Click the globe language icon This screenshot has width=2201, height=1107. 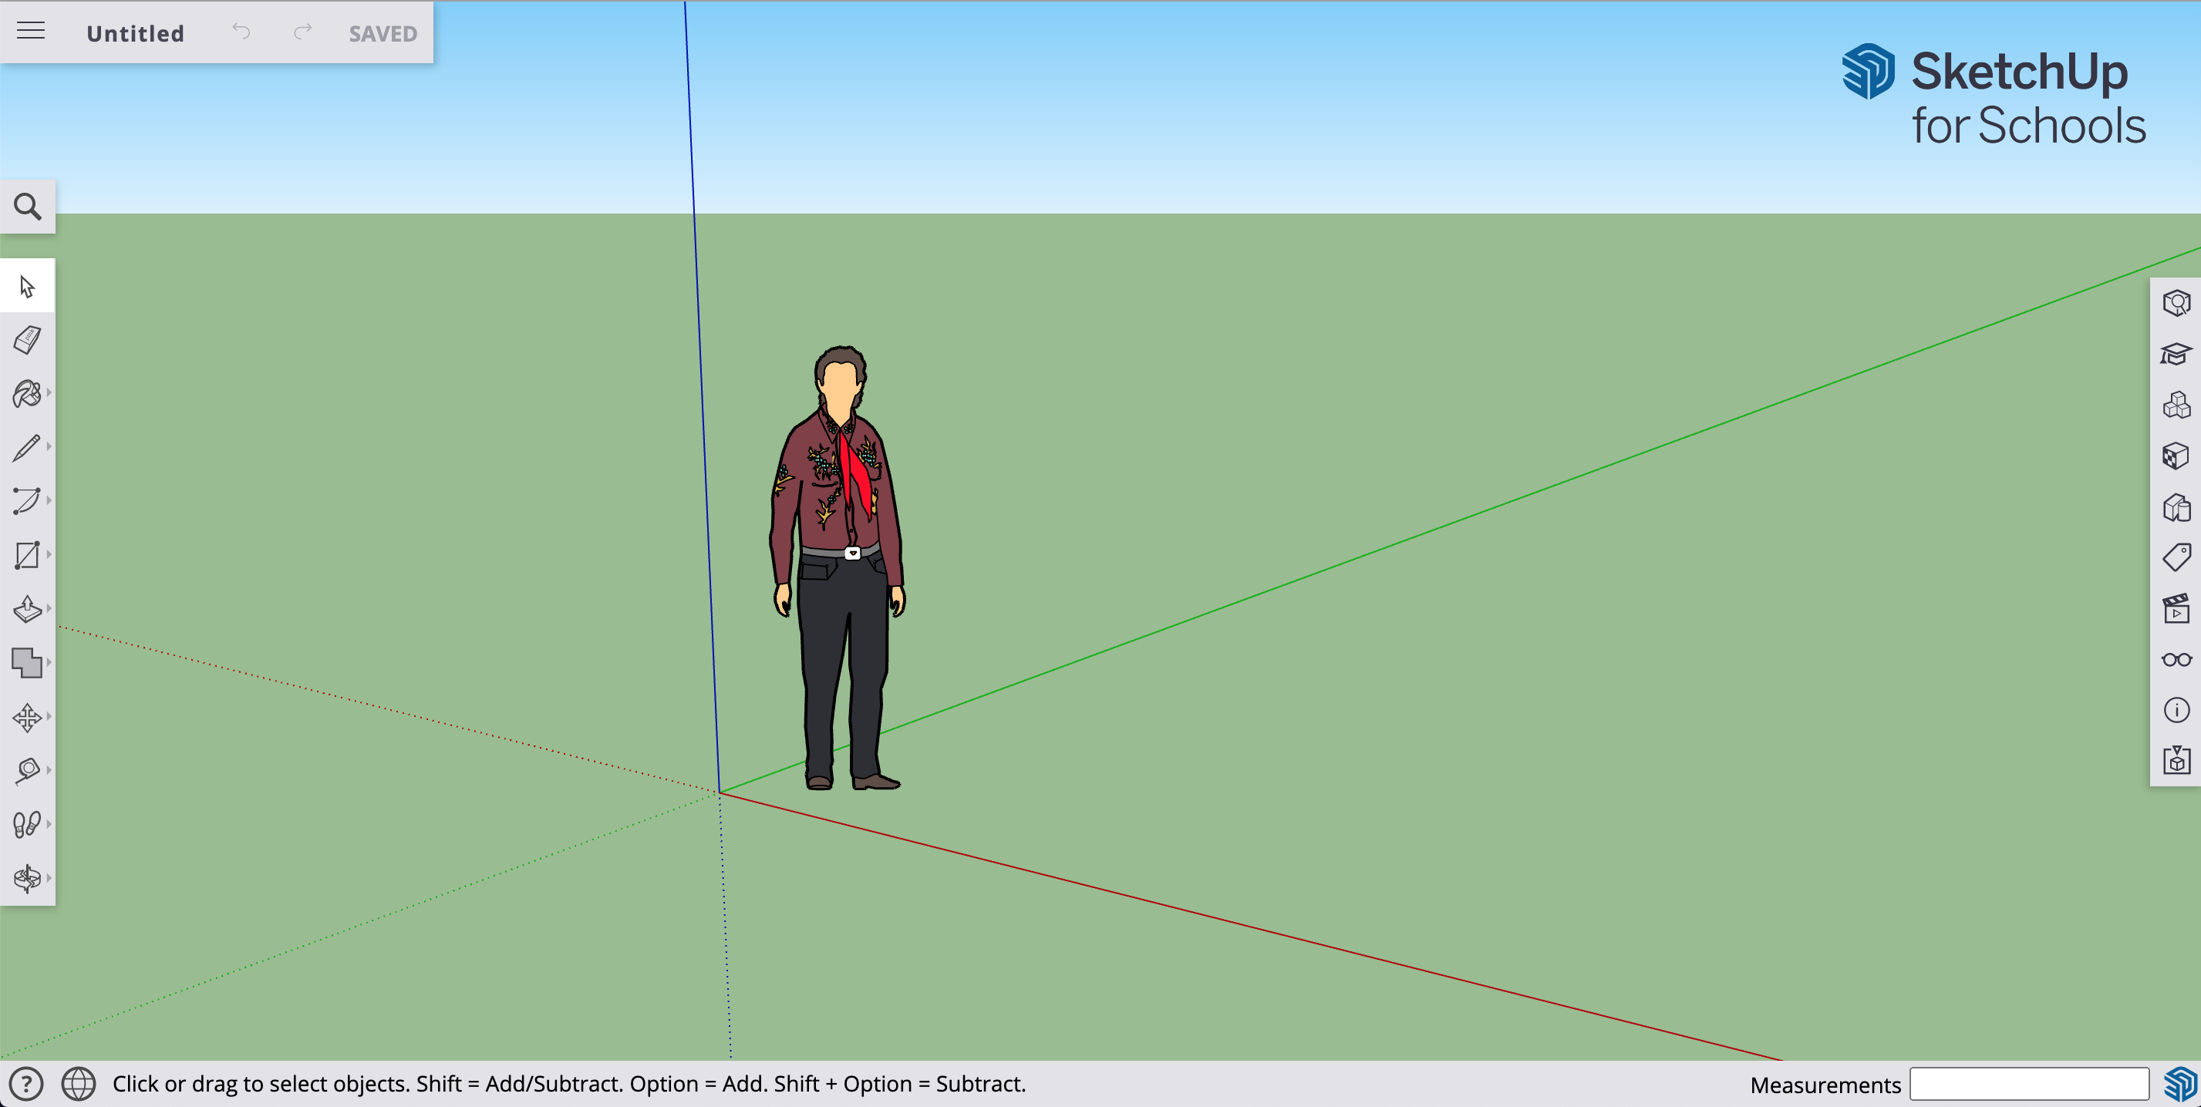[x=79, y=1084]
